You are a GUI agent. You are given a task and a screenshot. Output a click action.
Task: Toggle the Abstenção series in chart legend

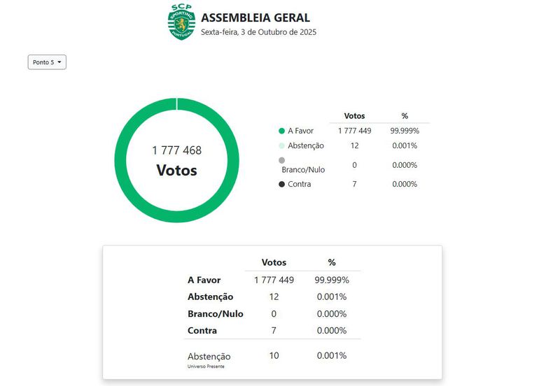305,145
